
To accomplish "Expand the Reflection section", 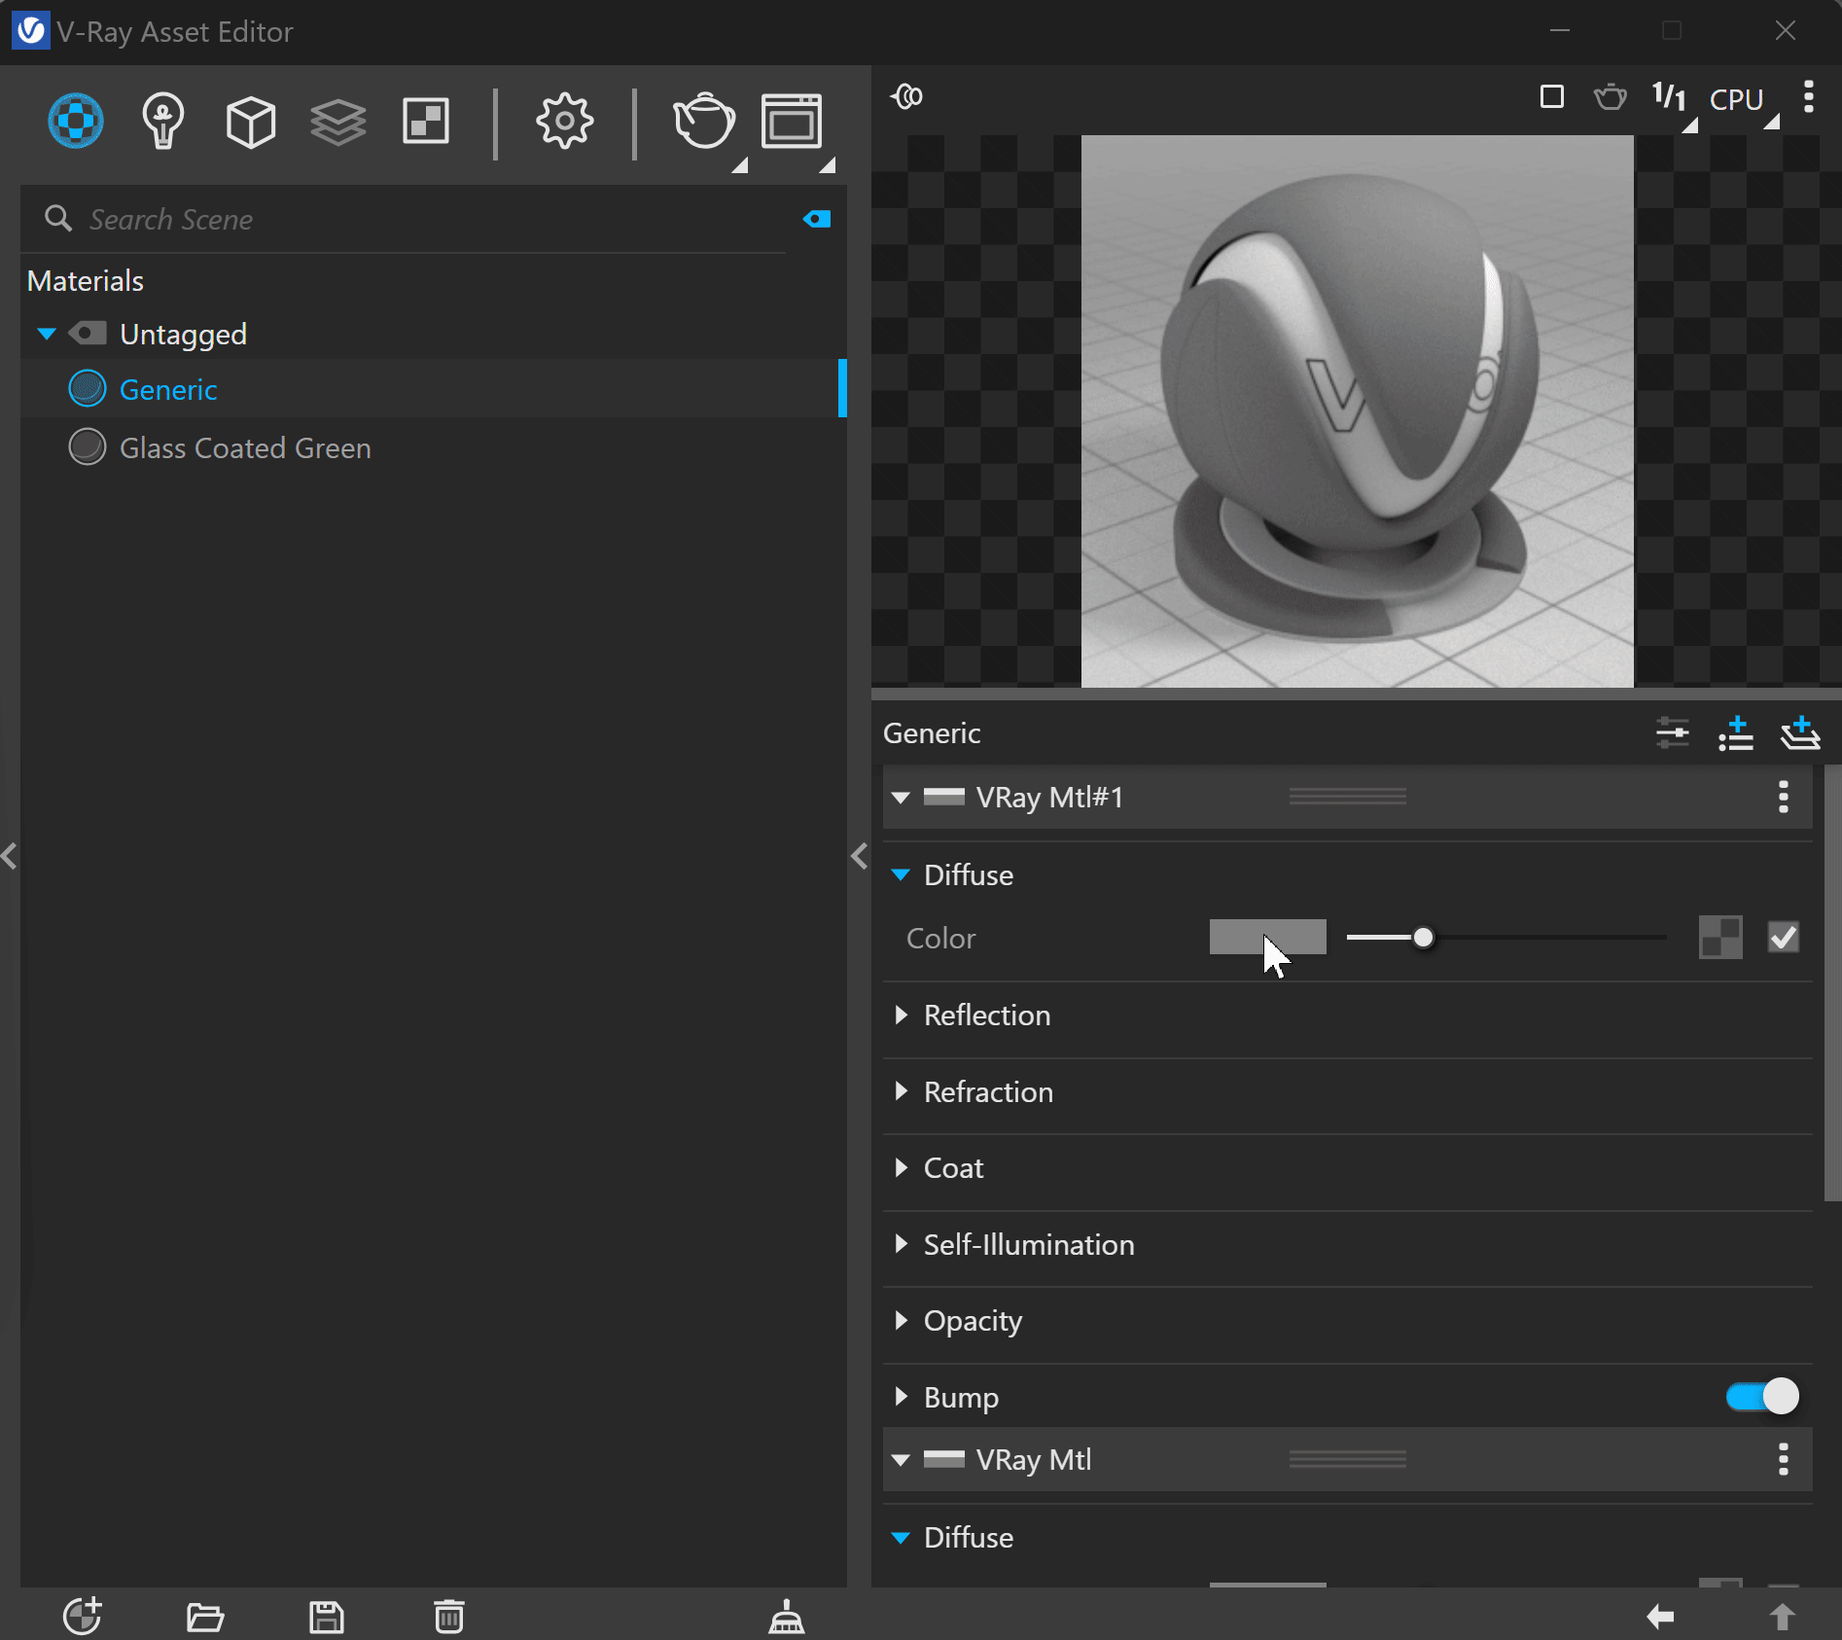I will tap(901, 1015).
